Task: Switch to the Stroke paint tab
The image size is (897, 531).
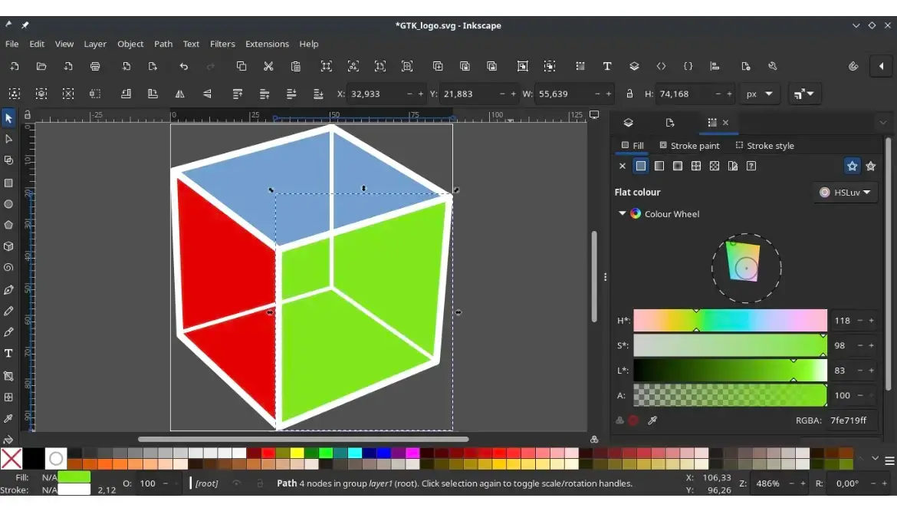Action: click(x=689, y=146)
